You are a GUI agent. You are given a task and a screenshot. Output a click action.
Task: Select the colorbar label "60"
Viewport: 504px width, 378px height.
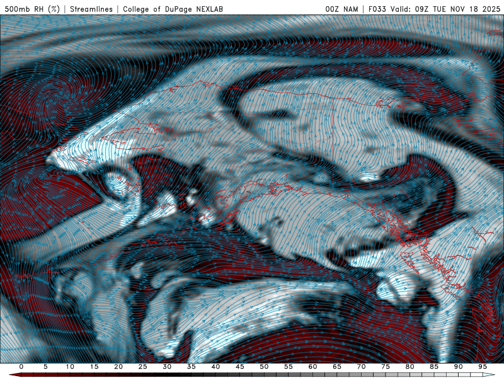312,367
